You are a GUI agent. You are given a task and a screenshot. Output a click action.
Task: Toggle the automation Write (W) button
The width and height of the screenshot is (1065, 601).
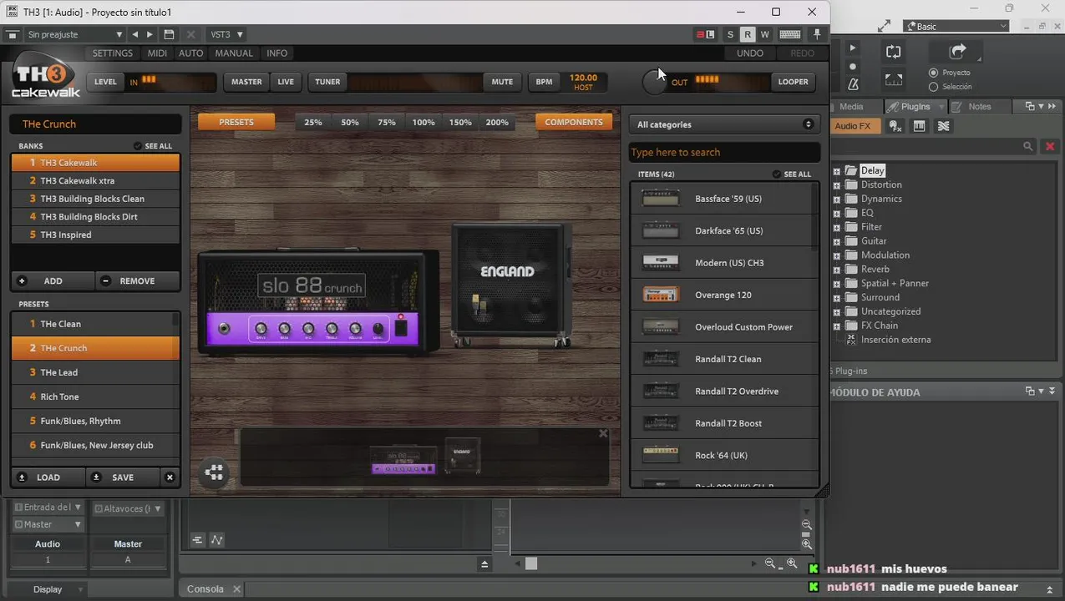764,34
